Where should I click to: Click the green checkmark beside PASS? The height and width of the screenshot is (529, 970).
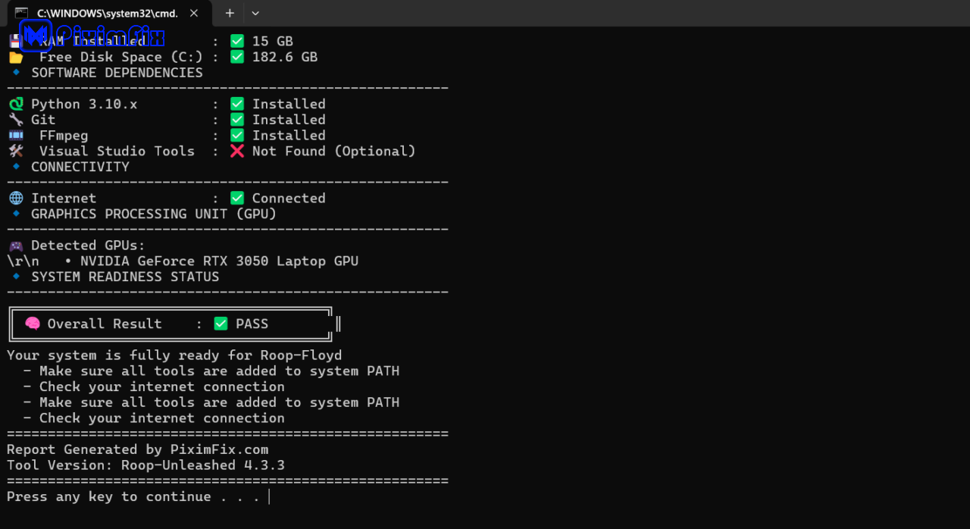point(221,324)
